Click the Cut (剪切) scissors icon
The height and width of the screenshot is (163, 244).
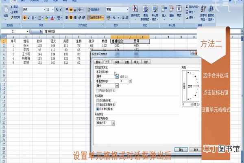[x=12, y=7]
